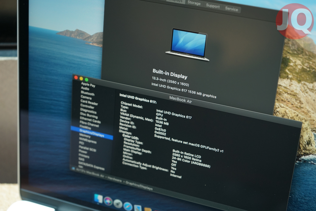
Task: Close the System Information window
Action: pos(76,78)
